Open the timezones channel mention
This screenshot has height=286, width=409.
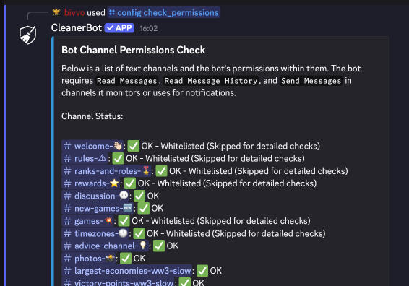pos(95,233)
